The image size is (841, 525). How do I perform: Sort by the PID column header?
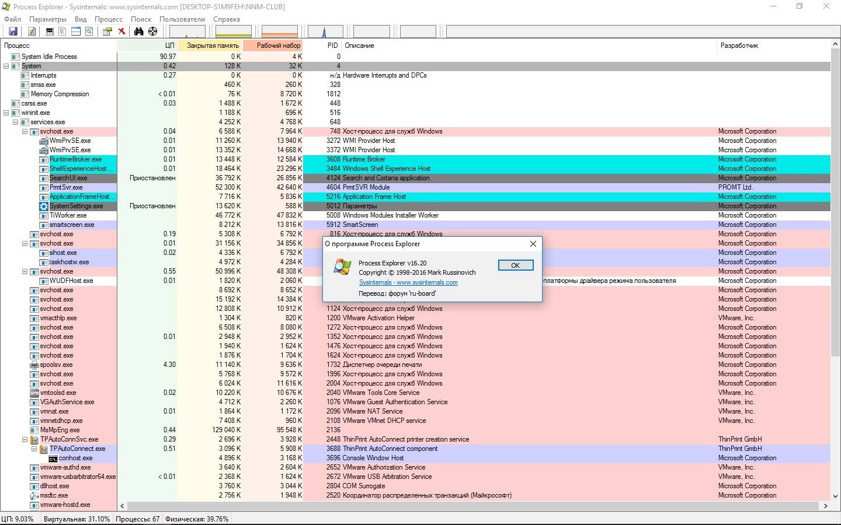[x=323, y=45]
